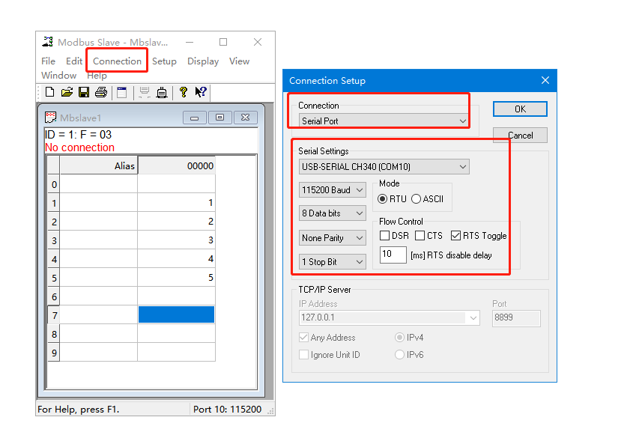The image size is (642, 441).
Task: Select the ASCII mode radio button
Action: click(x=416, y=199)
